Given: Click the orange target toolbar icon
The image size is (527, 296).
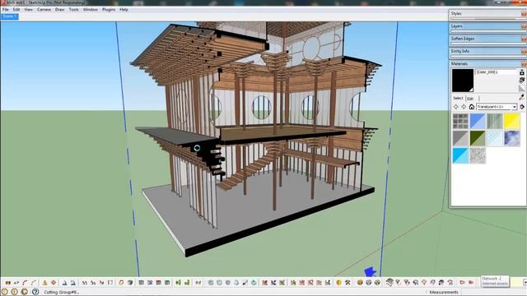Looking at the screenshot, I should [54, 283].
